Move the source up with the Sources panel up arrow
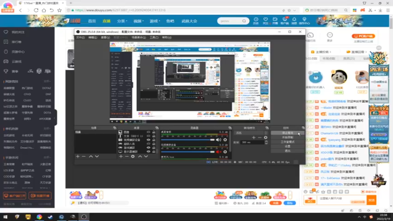393x221 pixels. click(x=140, y=156)
